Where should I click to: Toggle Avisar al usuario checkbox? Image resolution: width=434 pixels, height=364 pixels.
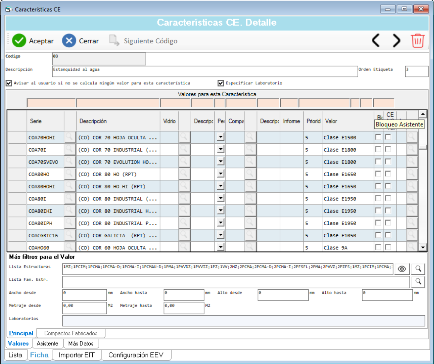(x=9, y=83)
